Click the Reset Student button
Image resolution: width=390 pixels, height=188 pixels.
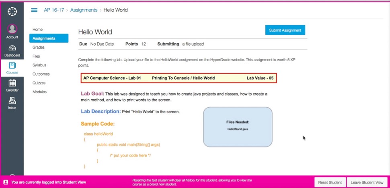click(x=330, y=182)
